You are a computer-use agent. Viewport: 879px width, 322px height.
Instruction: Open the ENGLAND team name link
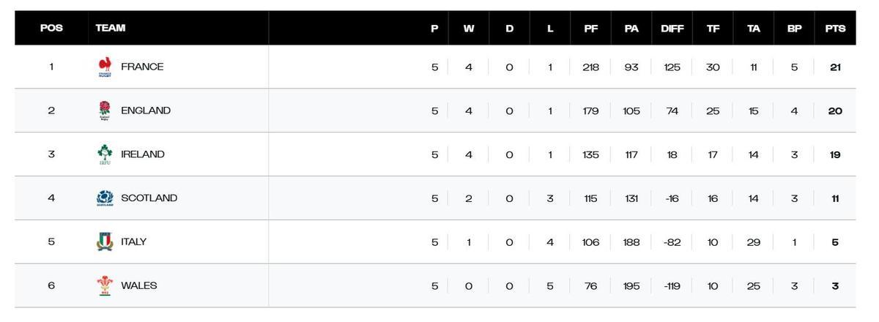coord(146,111)
